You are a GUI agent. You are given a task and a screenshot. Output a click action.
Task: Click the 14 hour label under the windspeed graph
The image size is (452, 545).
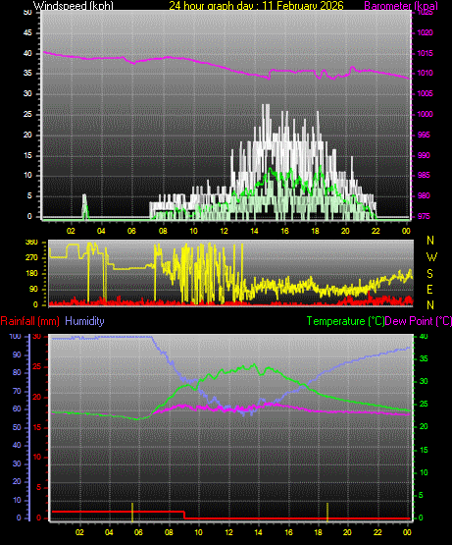[255, 231]
